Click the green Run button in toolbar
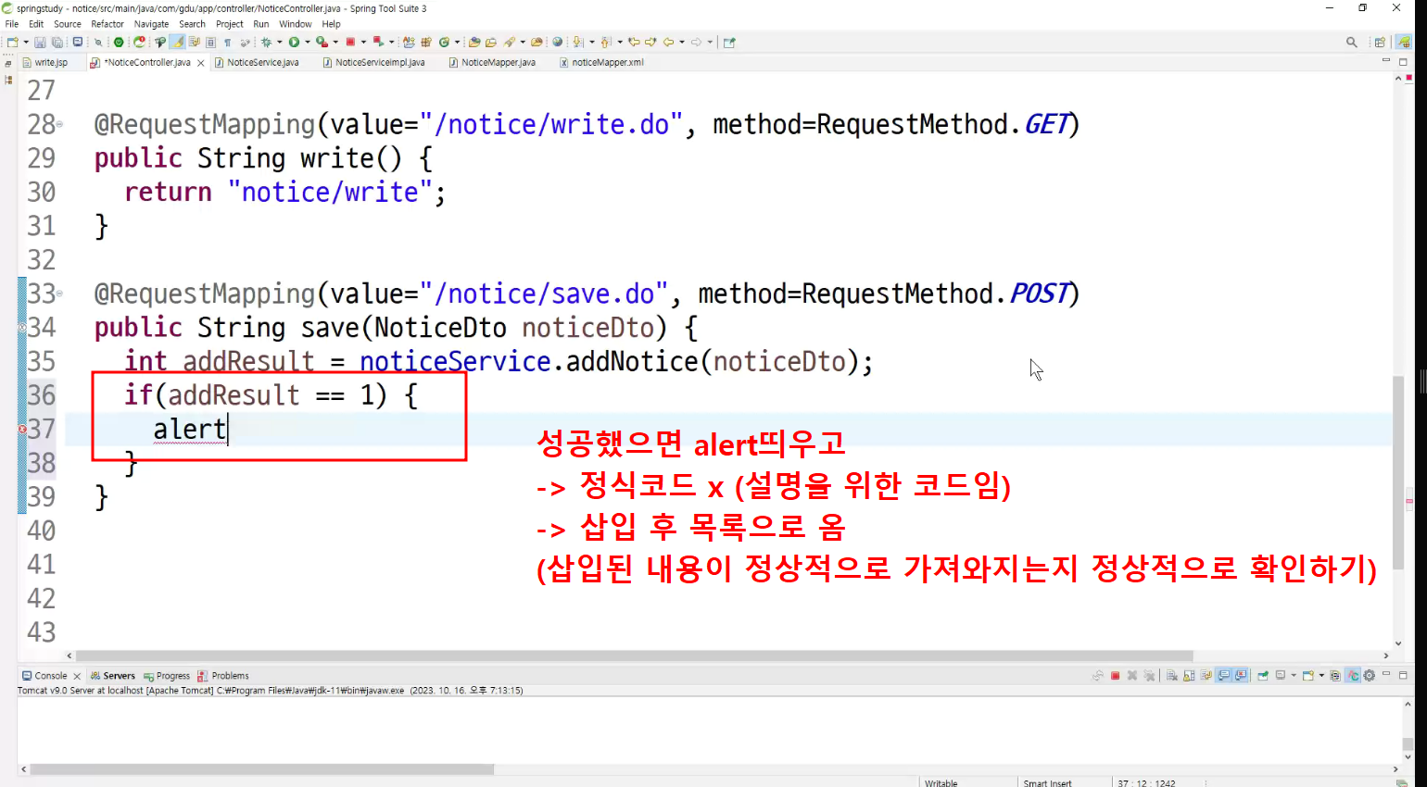Screen dimensions: 1427x787 click(x=294, y=42)
